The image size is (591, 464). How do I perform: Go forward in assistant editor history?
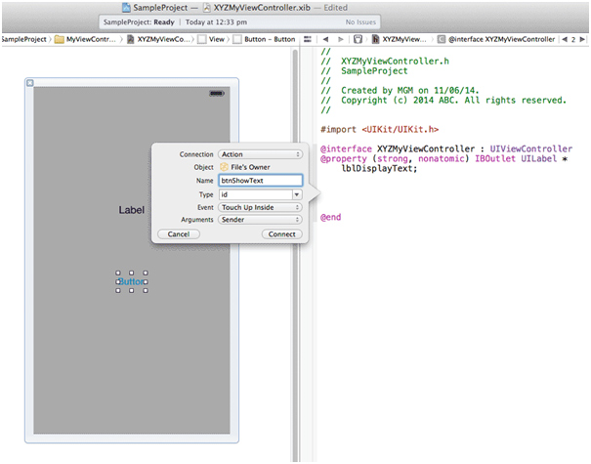(341, 39)
